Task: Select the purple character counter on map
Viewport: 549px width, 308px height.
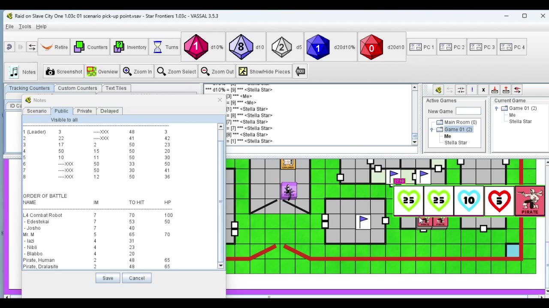Action: (289, 191)
